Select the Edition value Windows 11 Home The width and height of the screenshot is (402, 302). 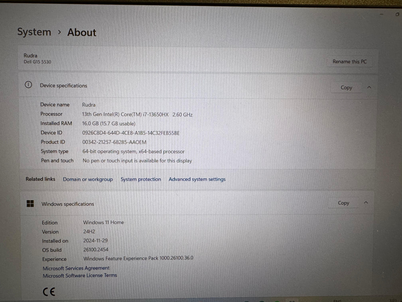[x=103, y=223]
